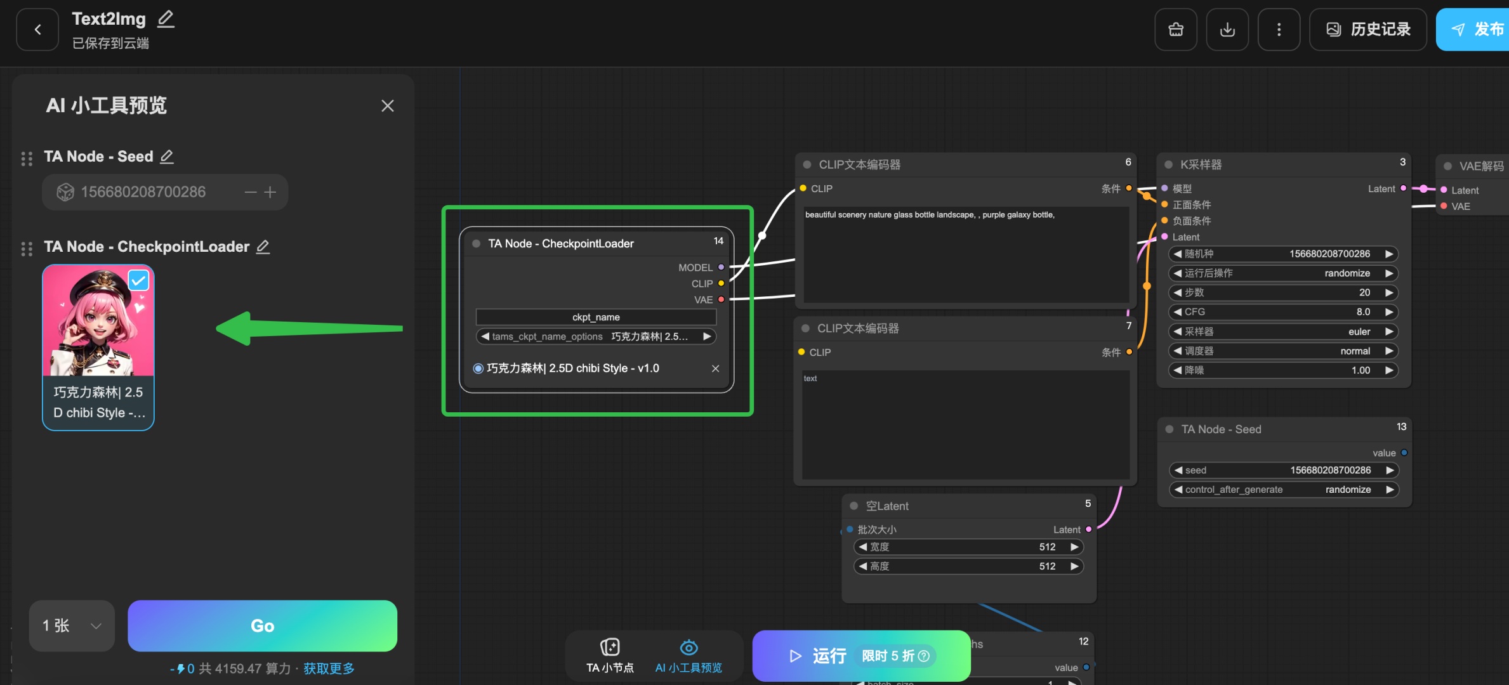Open the three-dot more options menu
The height and width of the screenshot is (685, 1509).
click(x=1279, y=29)
